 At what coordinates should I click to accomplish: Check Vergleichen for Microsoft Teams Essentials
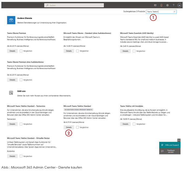coord(134,51)
